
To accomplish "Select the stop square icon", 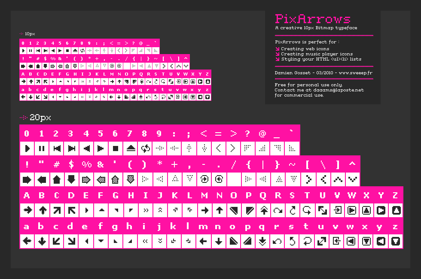I will pos(116,148).
